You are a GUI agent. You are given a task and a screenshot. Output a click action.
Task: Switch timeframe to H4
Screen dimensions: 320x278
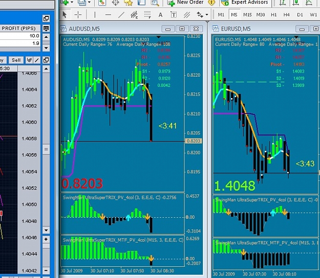tap(287, 15)
